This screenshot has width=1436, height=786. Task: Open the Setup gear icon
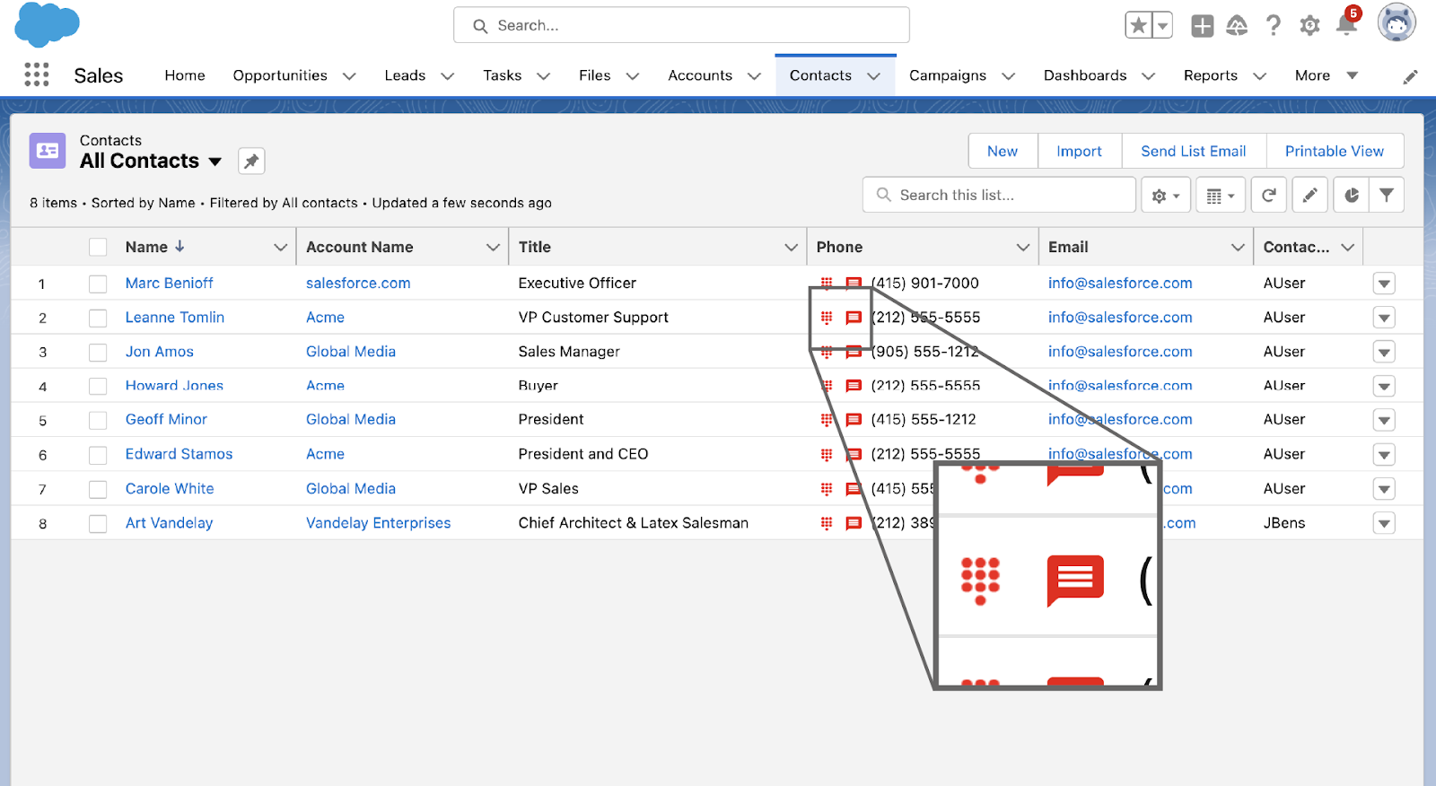1309,25
